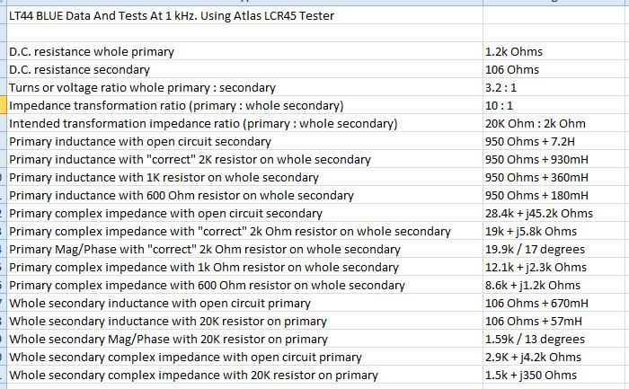The height and width of the screenshot is (389, 629).
Task: Click the '28.4k + j45.2k Ohms' cell
Action: (x=539, y=213)
